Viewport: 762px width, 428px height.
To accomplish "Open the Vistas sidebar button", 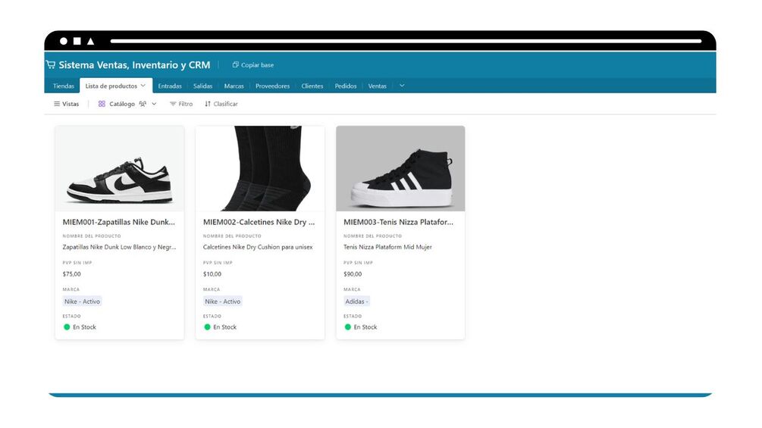I will click(66, 104).
